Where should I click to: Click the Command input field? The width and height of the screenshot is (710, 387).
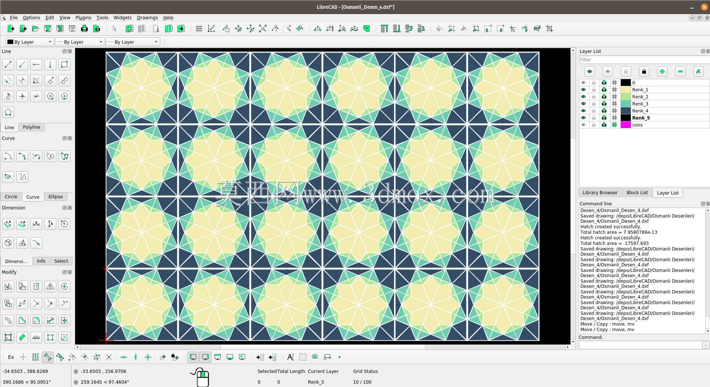pos(640,345)
